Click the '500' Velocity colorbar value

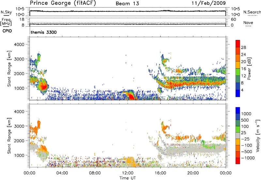click(245, 120)
